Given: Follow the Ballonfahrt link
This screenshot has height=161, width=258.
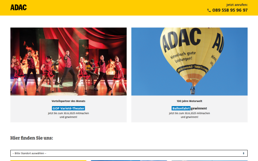Looking at the screenshot, I should 181,108.
